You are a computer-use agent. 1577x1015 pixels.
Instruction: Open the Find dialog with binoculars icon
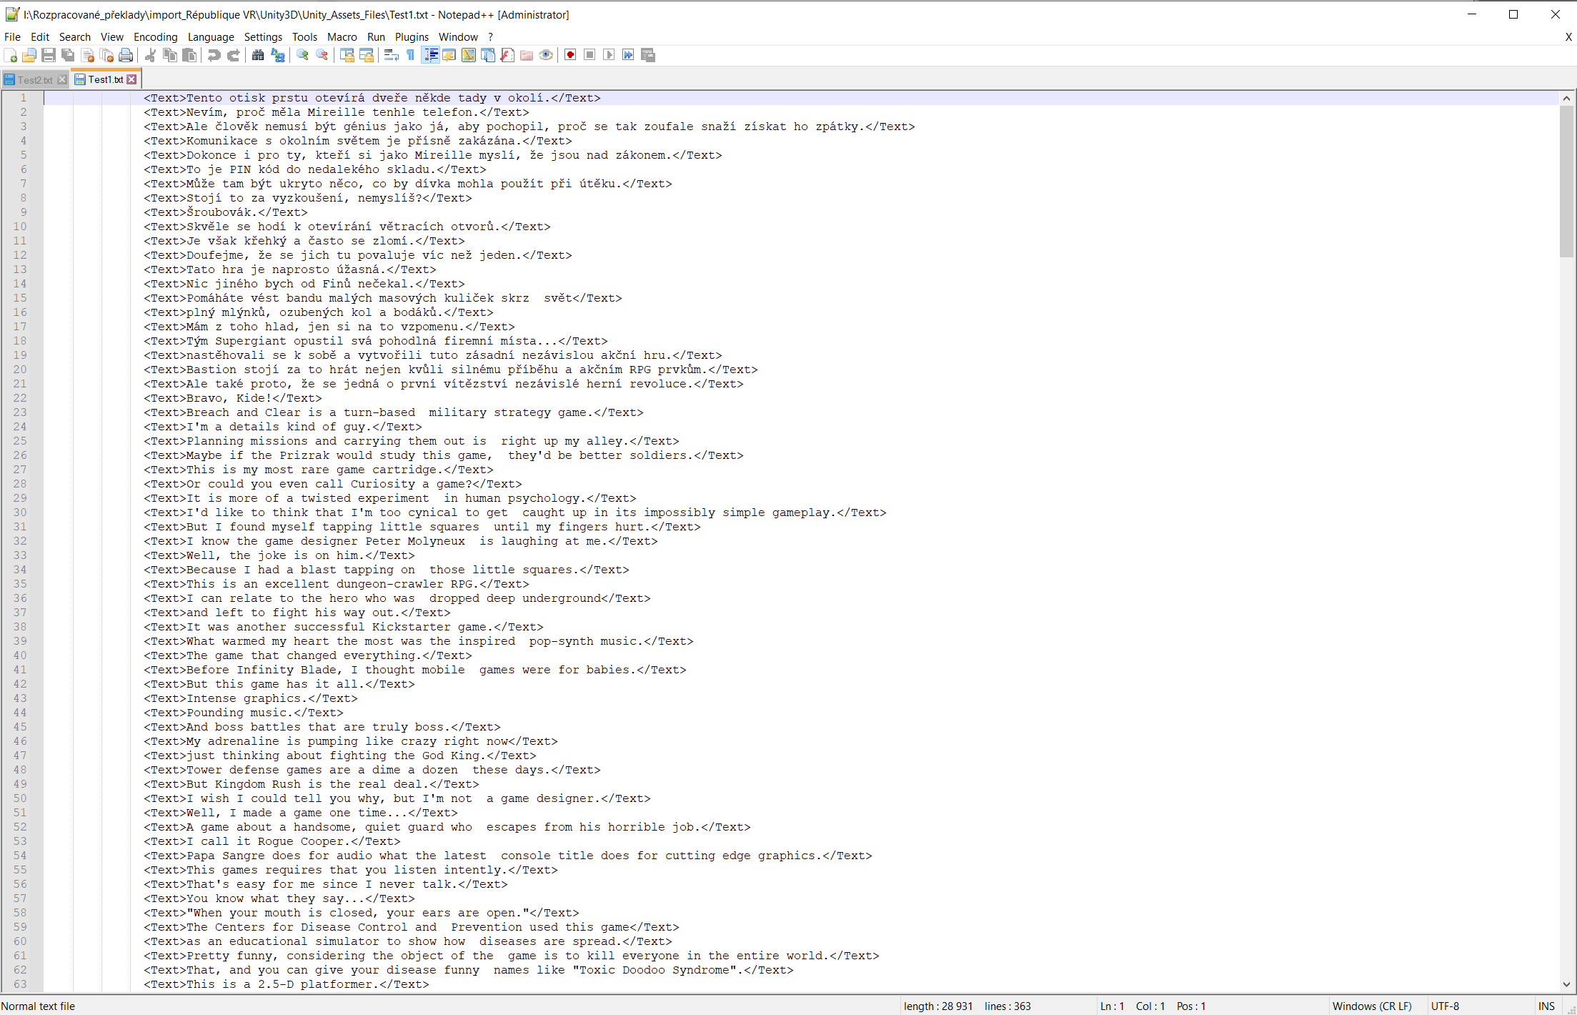(258, 55)
